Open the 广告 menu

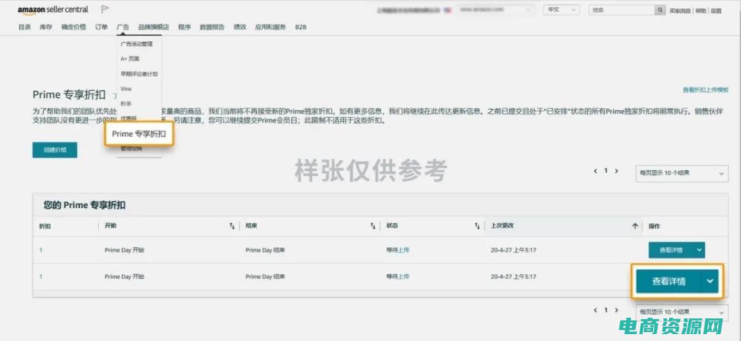[x=123, y=27]
